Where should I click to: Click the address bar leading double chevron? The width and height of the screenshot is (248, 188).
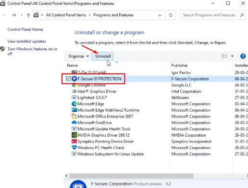(42, 15)
